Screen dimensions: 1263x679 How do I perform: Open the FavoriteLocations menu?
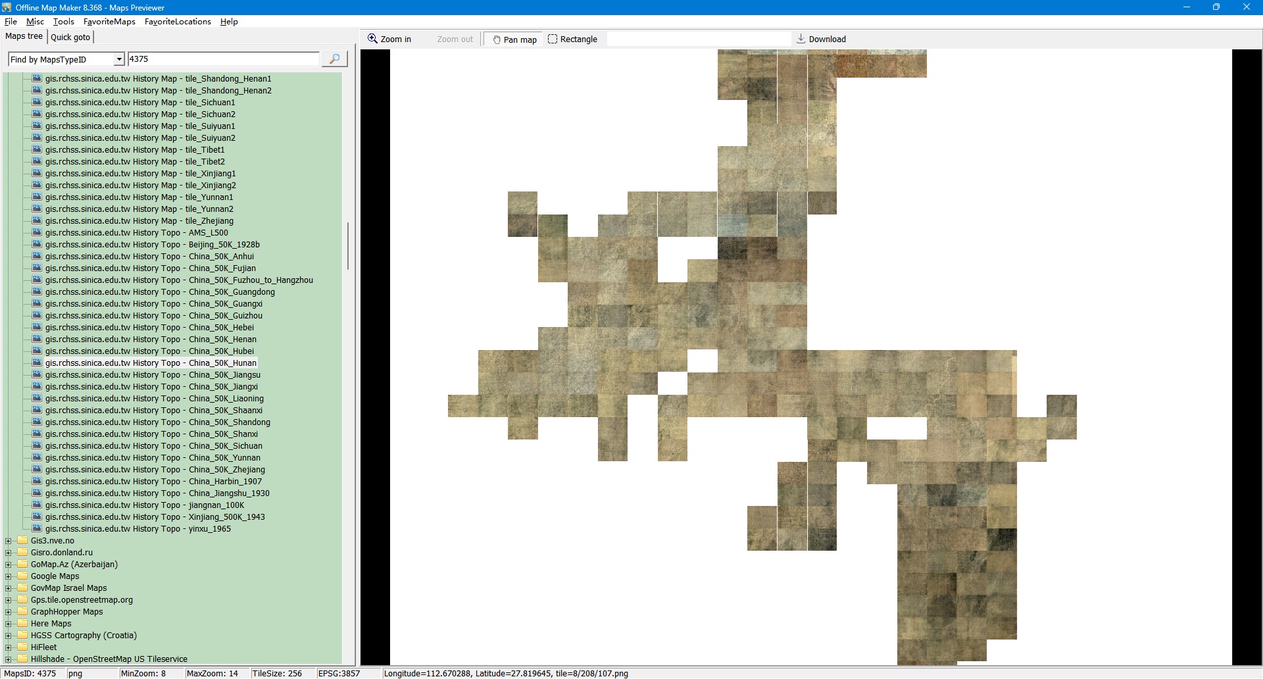178,22
